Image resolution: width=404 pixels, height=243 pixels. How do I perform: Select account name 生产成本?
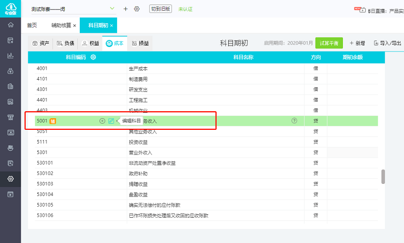(138, 69)
